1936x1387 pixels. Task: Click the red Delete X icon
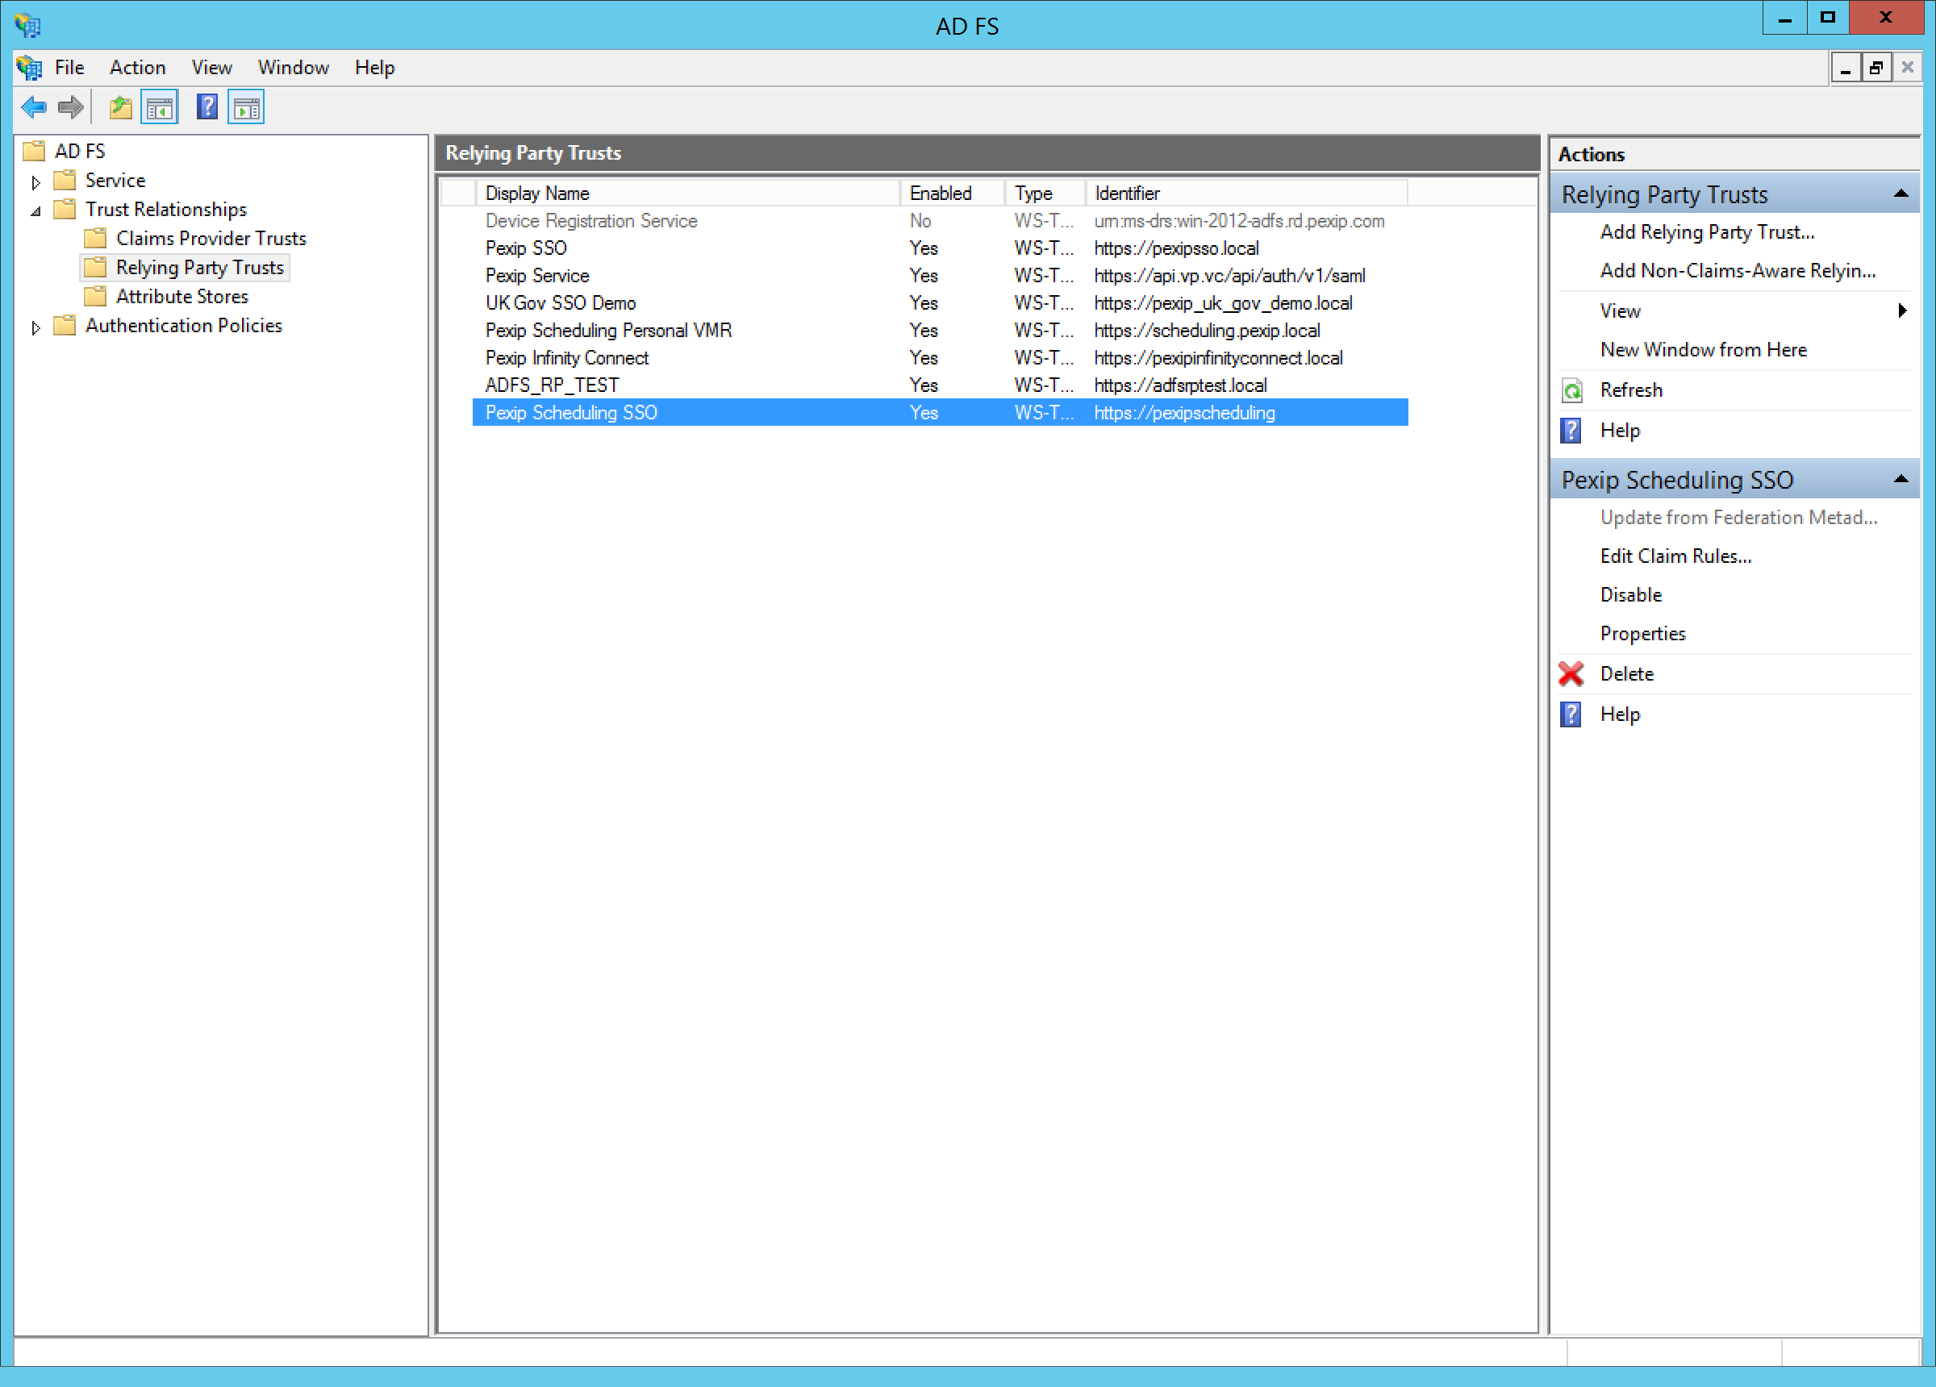click(1571, 674)
